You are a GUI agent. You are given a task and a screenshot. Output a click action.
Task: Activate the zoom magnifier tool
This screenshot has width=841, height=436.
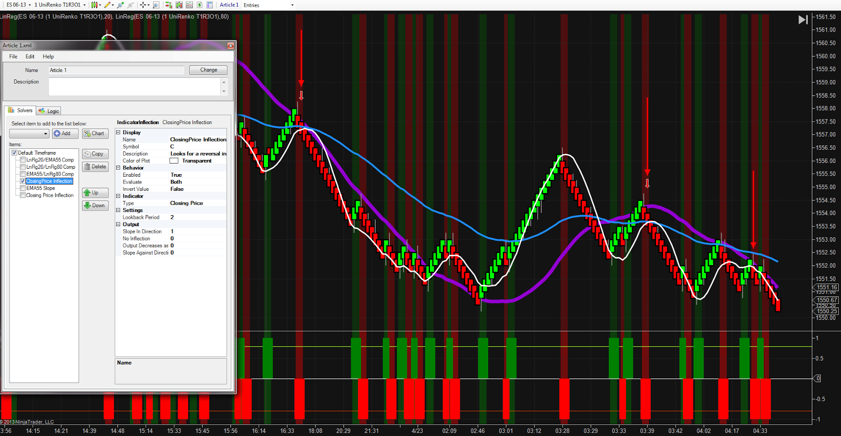[x=156, y=5]
